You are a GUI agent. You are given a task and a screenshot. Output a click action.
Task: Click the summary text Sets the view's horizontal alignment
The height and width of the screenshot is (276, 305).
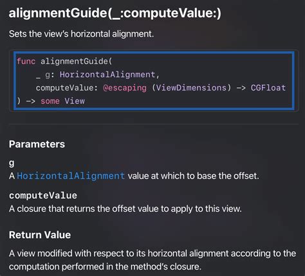[x=81, y=34]
